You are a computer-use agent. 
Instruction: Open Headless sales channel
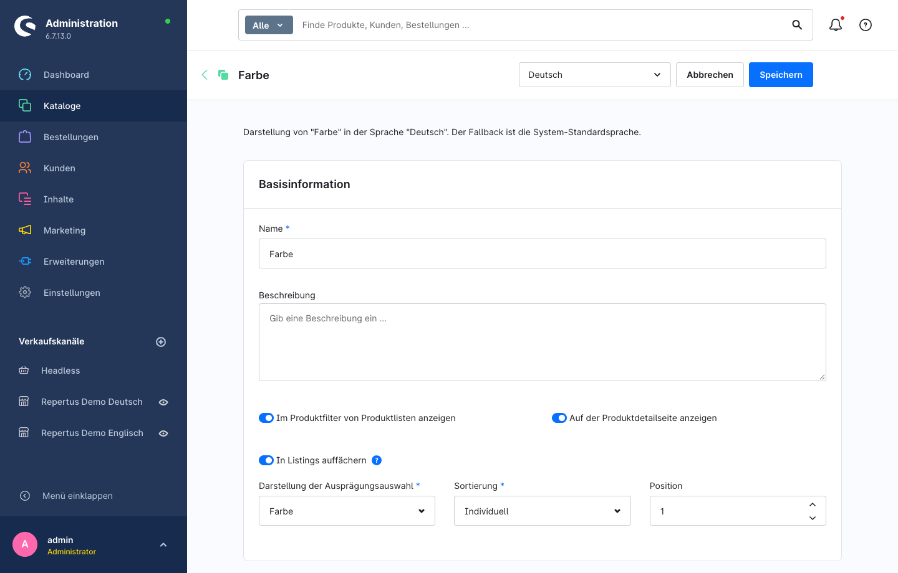60,371
